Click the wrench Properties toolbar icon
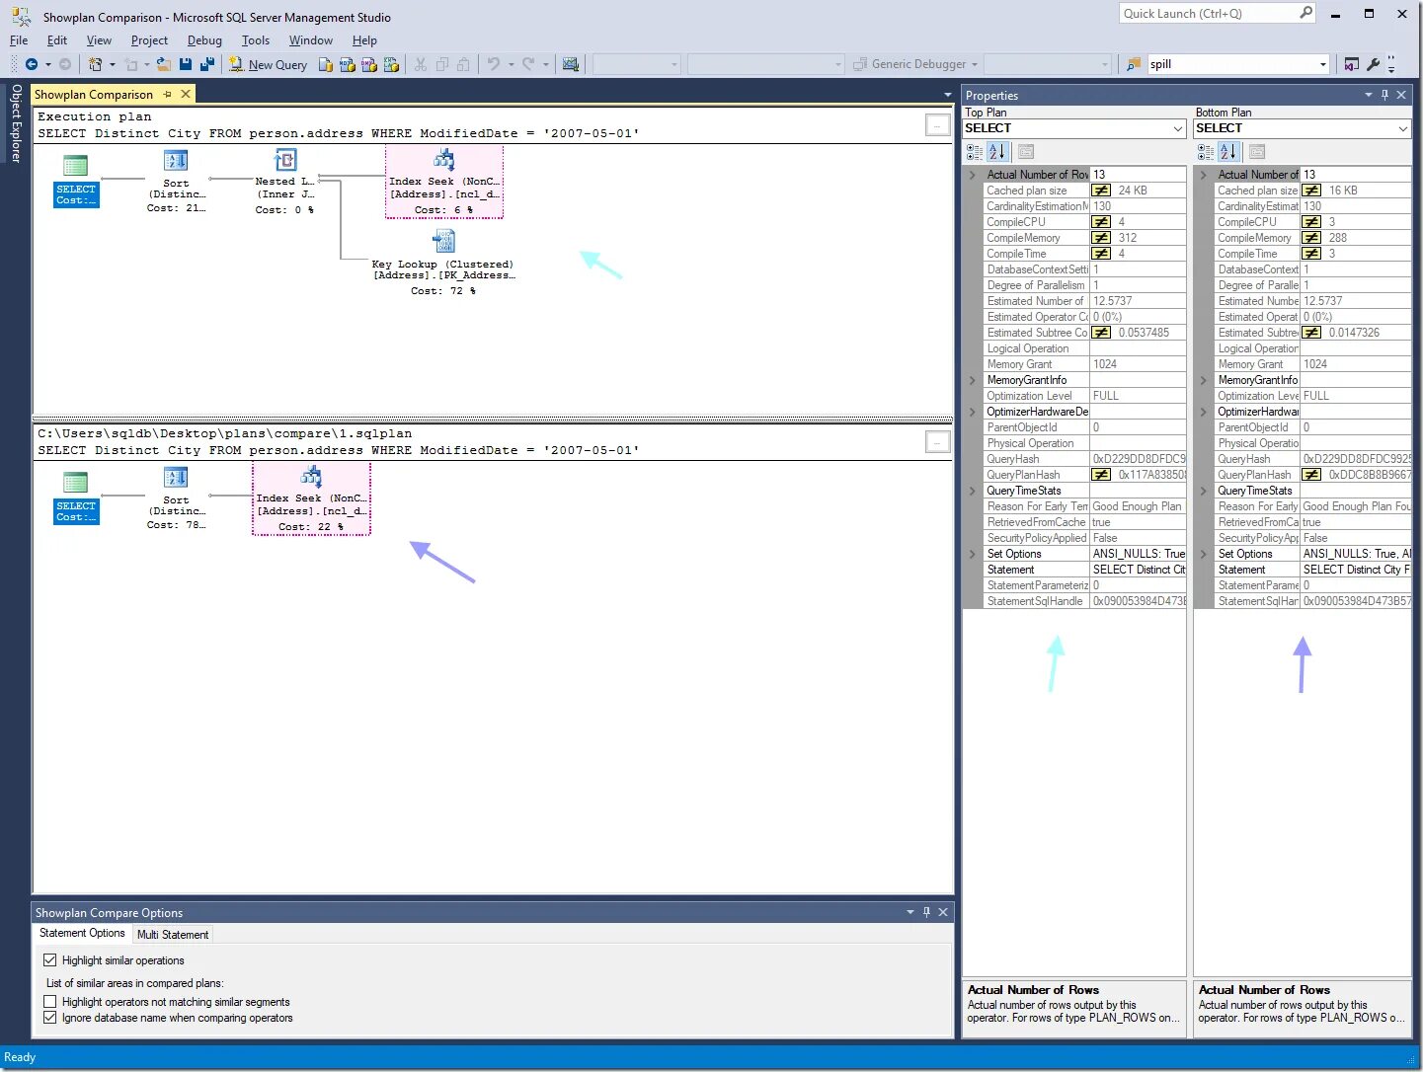This screenshot has width=1423, height=1072. pos(1373,64)
